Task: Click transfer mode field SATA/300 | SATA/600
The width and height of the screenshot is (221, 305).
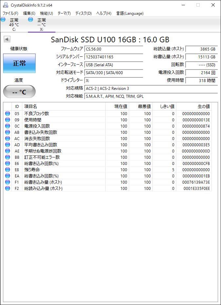Action: [113, 72]
